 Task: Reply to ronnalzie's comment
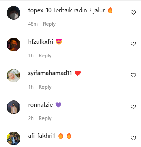tap(45, 118)
